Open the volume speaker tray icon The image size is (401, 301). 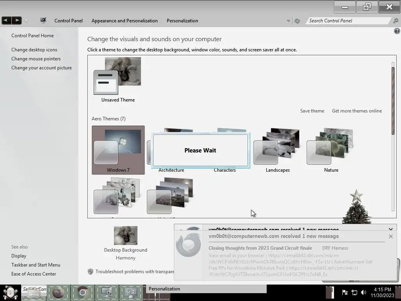click(x=363, y=292)
